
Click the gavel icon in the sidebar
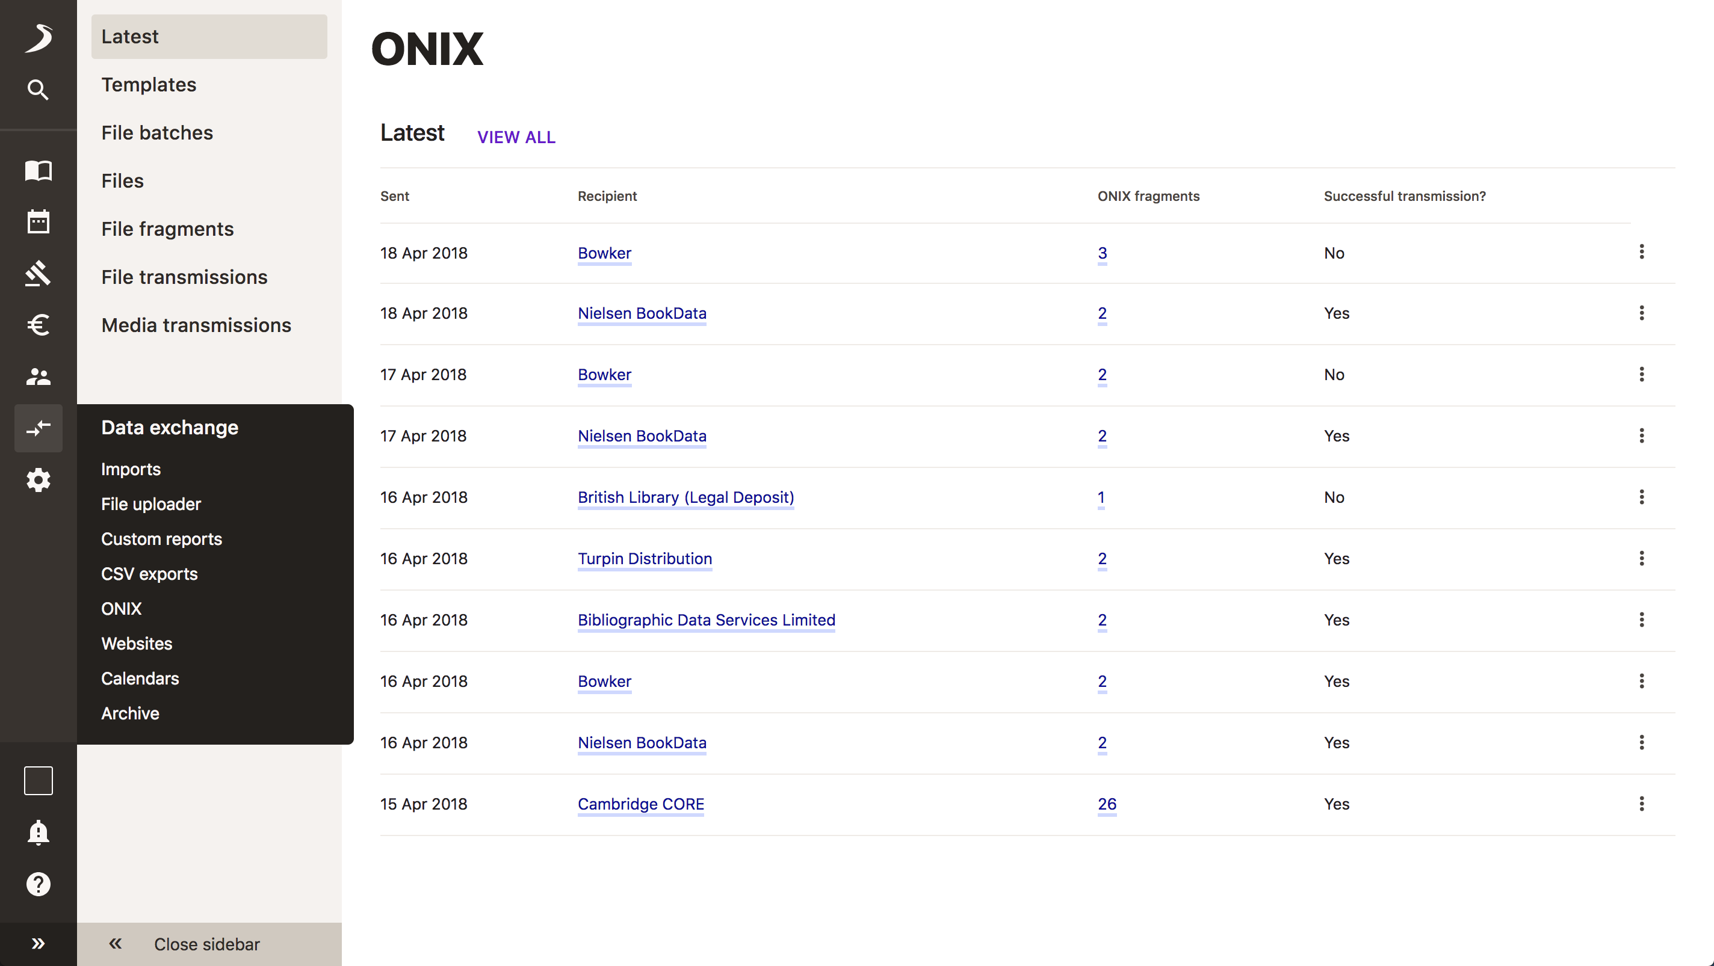click(x=38, y=273)
